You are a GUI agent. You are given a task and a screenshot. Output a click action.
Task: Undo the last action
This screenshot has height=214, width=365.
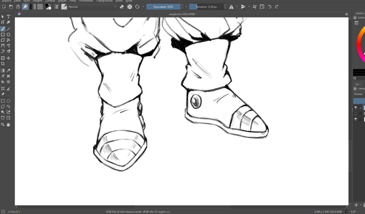tap(270, 7)
